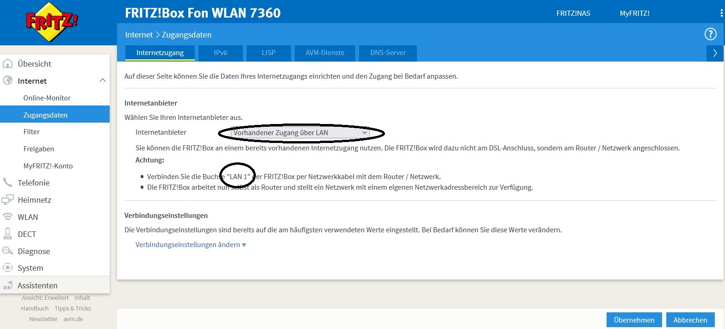Visit the avm.de footer link

pos(74,319)
